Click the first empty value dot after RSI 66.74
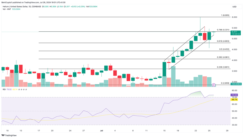 [19, 89]
